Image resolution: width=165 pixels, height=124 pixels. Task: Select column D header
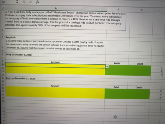pos(159,10)
